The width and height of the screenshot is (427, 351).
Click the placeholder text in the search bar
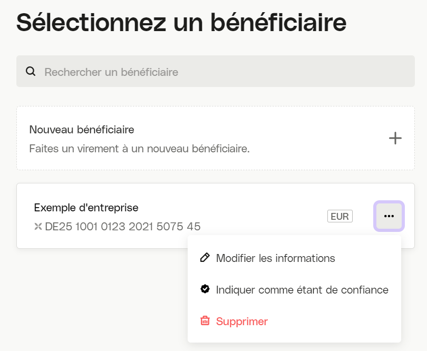(x=111, y=72)
